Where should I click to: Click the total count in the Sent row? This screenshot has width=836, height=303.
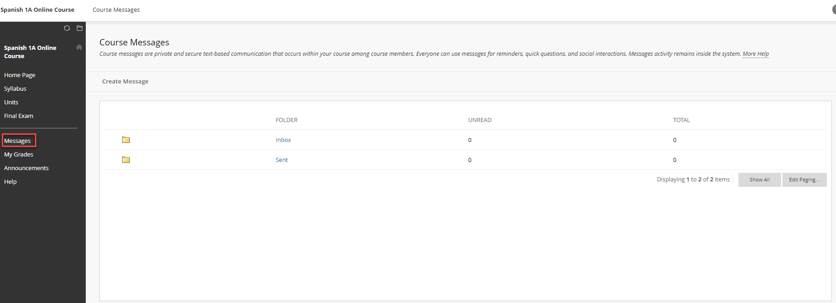[674, 160]
